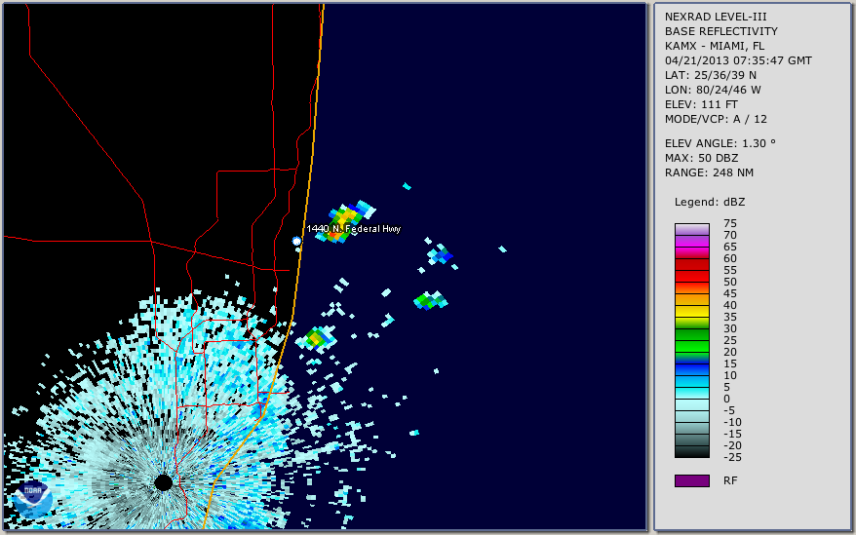Click the lavender band atop the color scale

pyautogui.click(x=692, y=229)
